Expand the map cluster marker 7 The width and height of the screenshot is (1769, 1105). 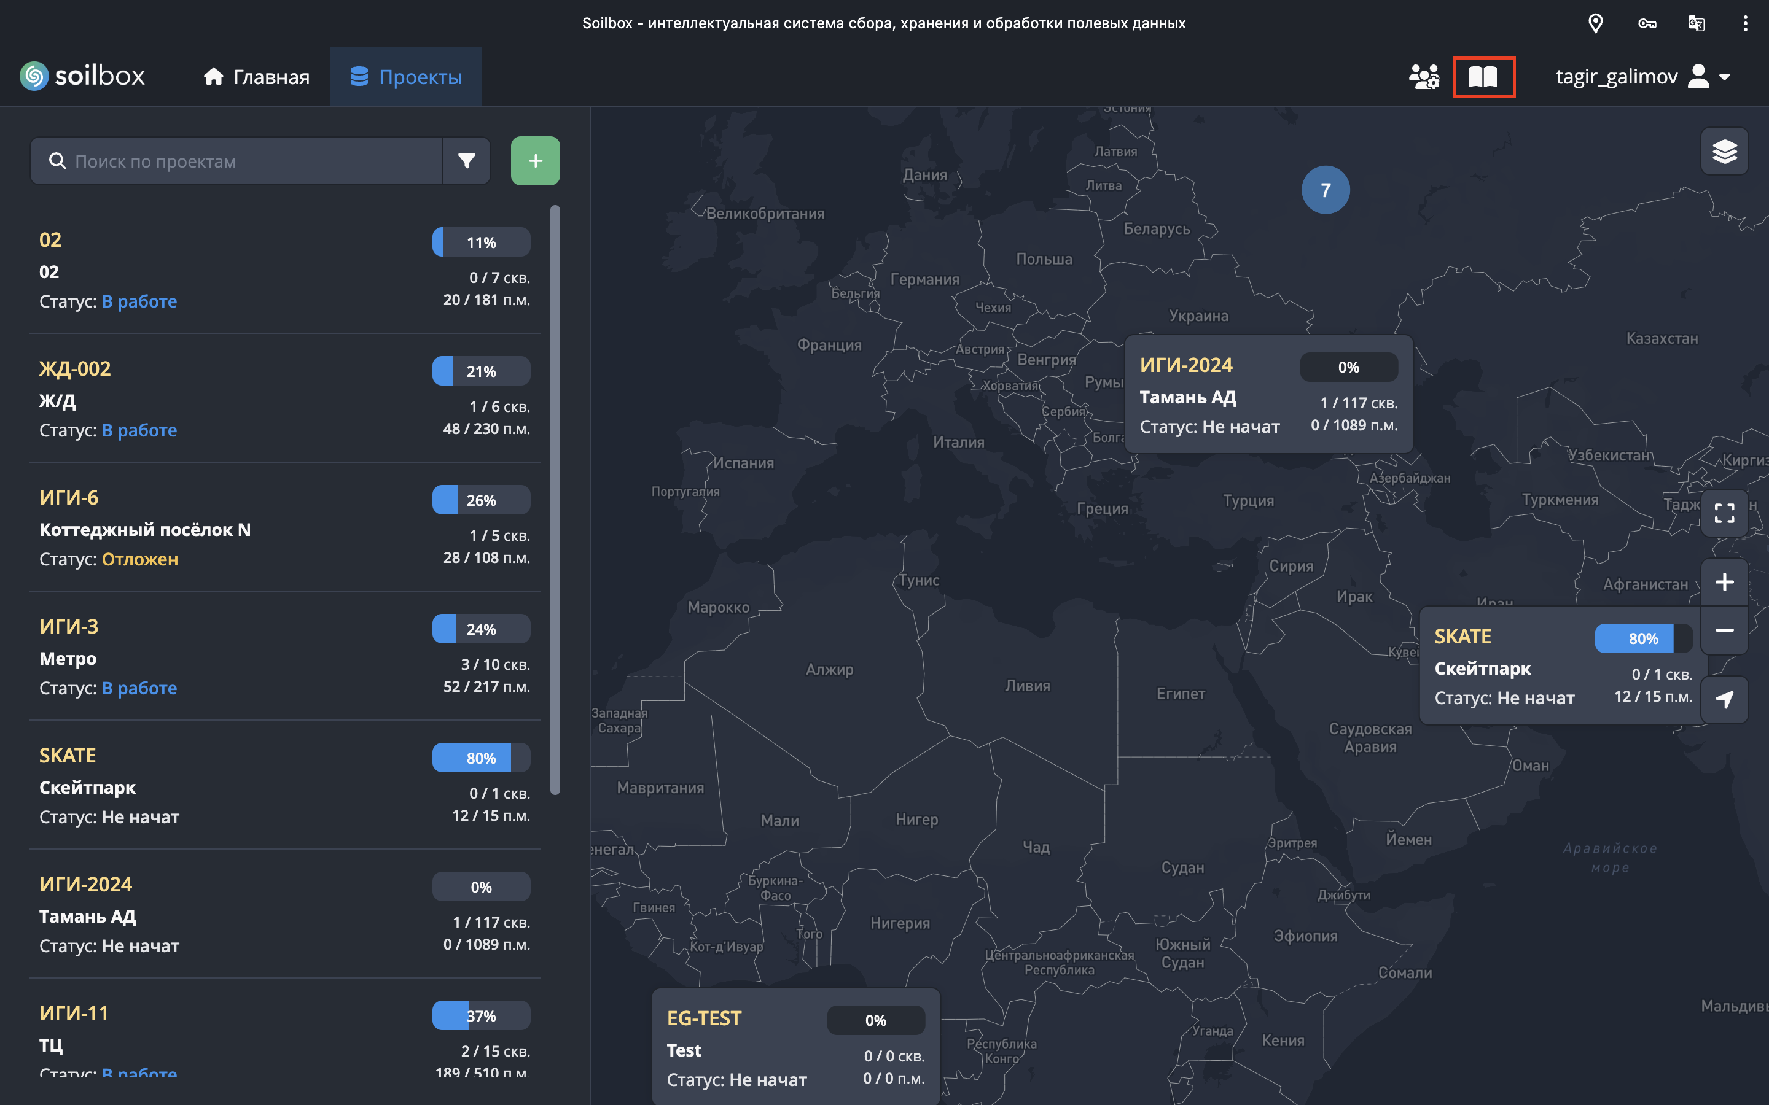[x=1326, y=190]
